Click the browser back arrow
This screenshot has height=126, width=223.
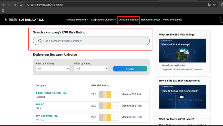coord(4,5)
